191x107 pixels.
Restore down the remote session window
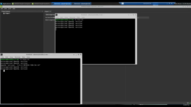pos(169,4)
